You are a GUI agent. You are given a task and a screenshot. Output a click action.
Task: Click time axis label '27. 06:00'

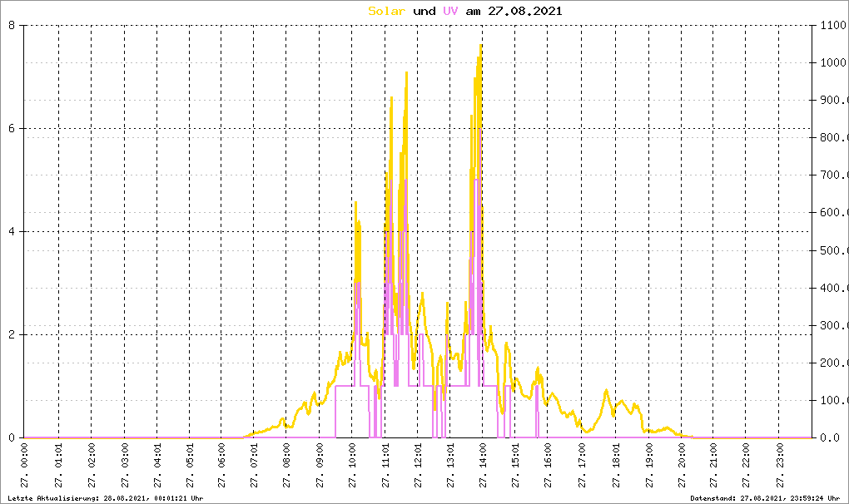221,466
